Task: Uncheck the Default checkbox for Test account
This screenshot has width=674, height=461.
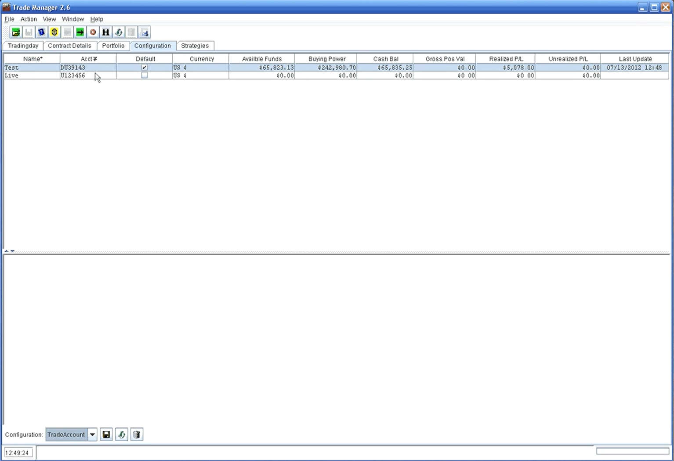Action: 145,68
